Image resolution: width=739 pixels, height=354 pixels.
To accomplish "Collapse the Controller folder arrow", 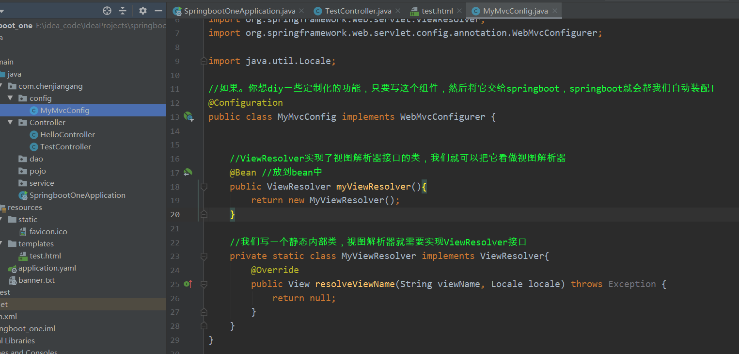I will coord(10,122).
